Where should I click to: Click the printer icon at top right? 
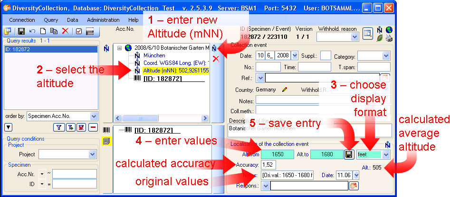click(389, 38)
